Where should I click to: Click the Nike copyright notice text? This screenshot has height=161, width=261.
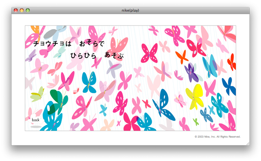pyautogui.click(x=217, y=137)
